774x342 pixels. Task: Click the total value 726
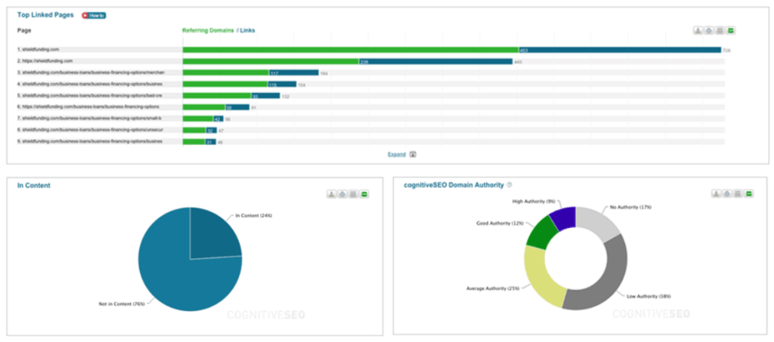click(x=726, y=51)
